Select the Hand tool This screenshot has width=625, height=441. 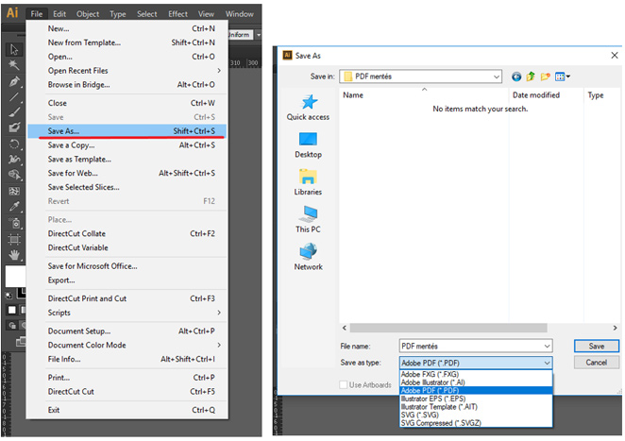point(14,254)
